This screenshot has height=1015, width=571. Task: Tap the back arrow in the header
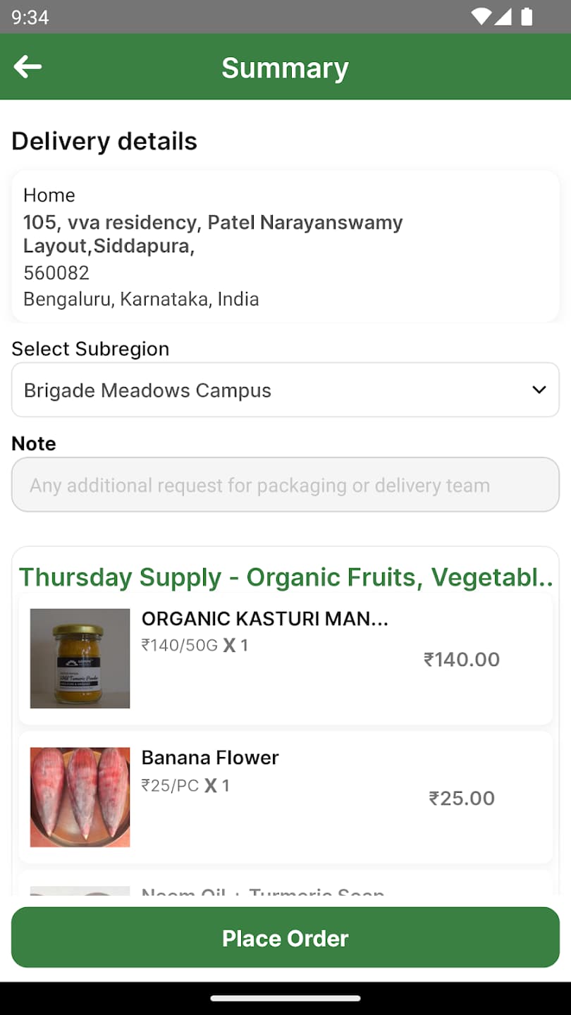27,67
